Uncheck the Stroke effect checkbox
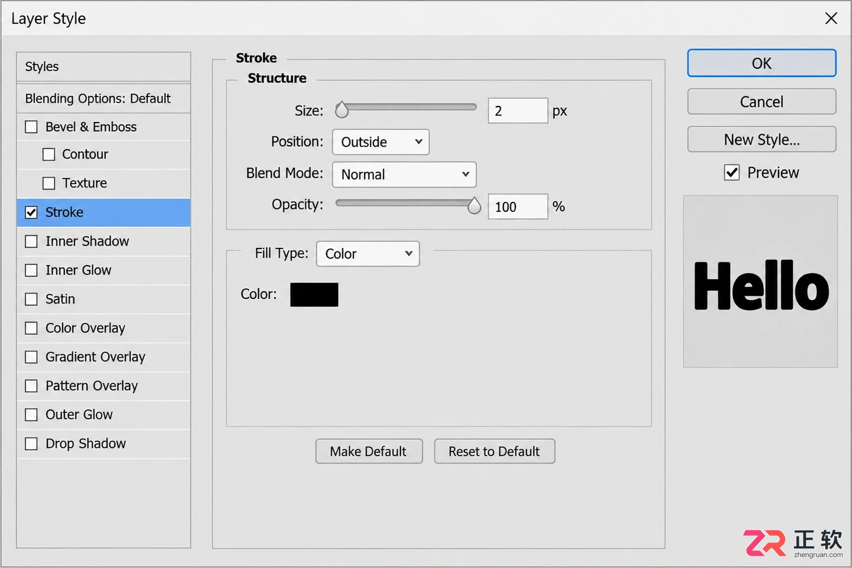852x568 pixels. pos(31,212)
